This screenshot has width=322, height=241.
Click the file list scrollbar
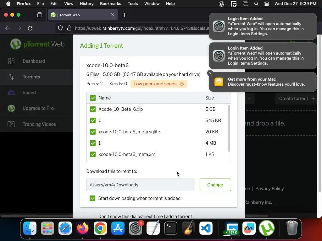229,128
